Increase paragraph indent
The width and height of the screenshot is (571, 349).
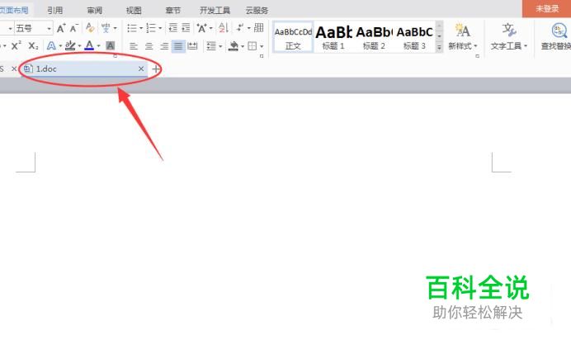click(x=186, y=28)
